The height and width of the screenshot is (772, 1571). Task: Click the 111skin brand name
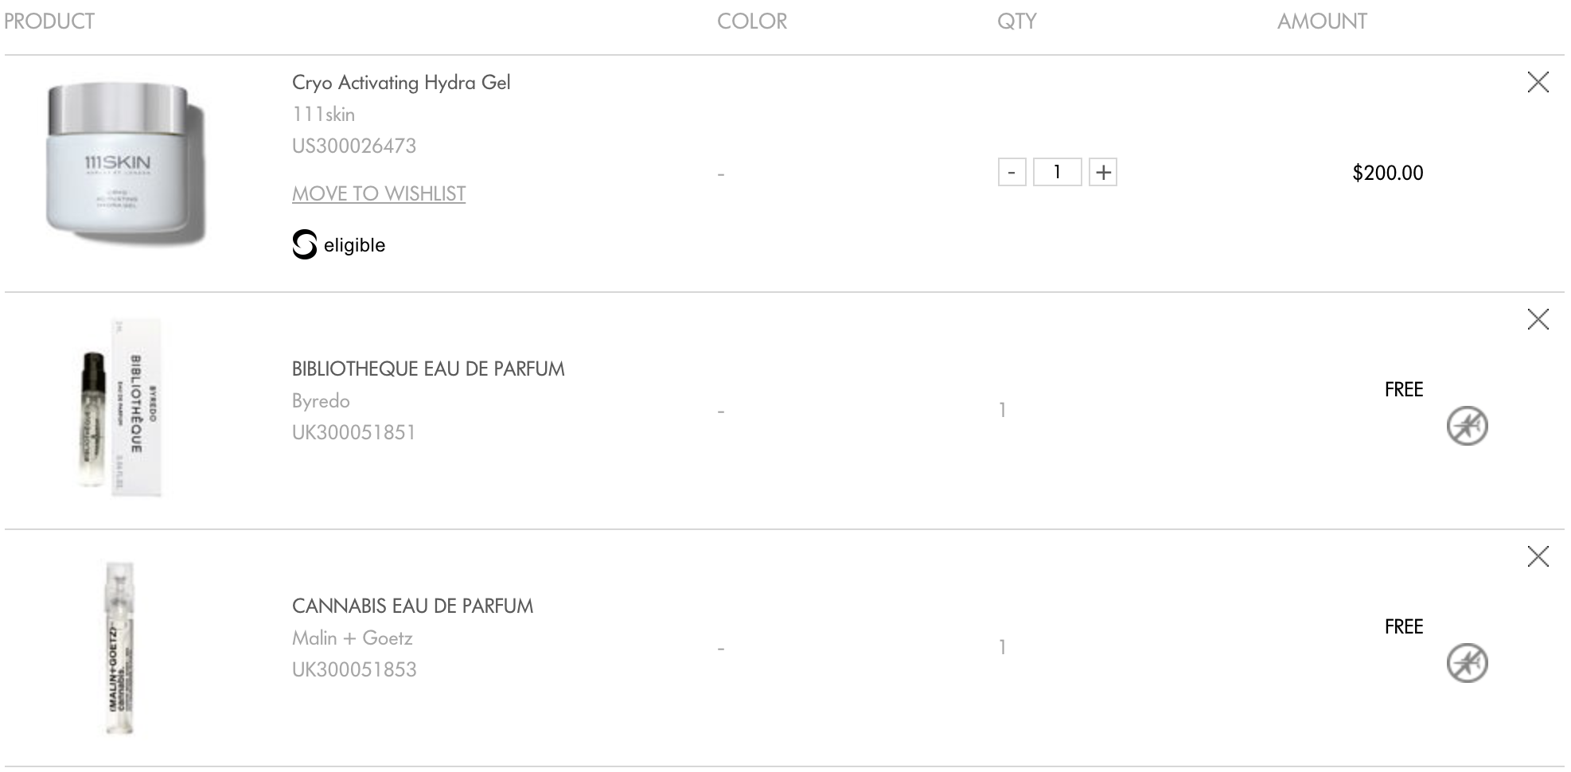[x=323, y=115]
